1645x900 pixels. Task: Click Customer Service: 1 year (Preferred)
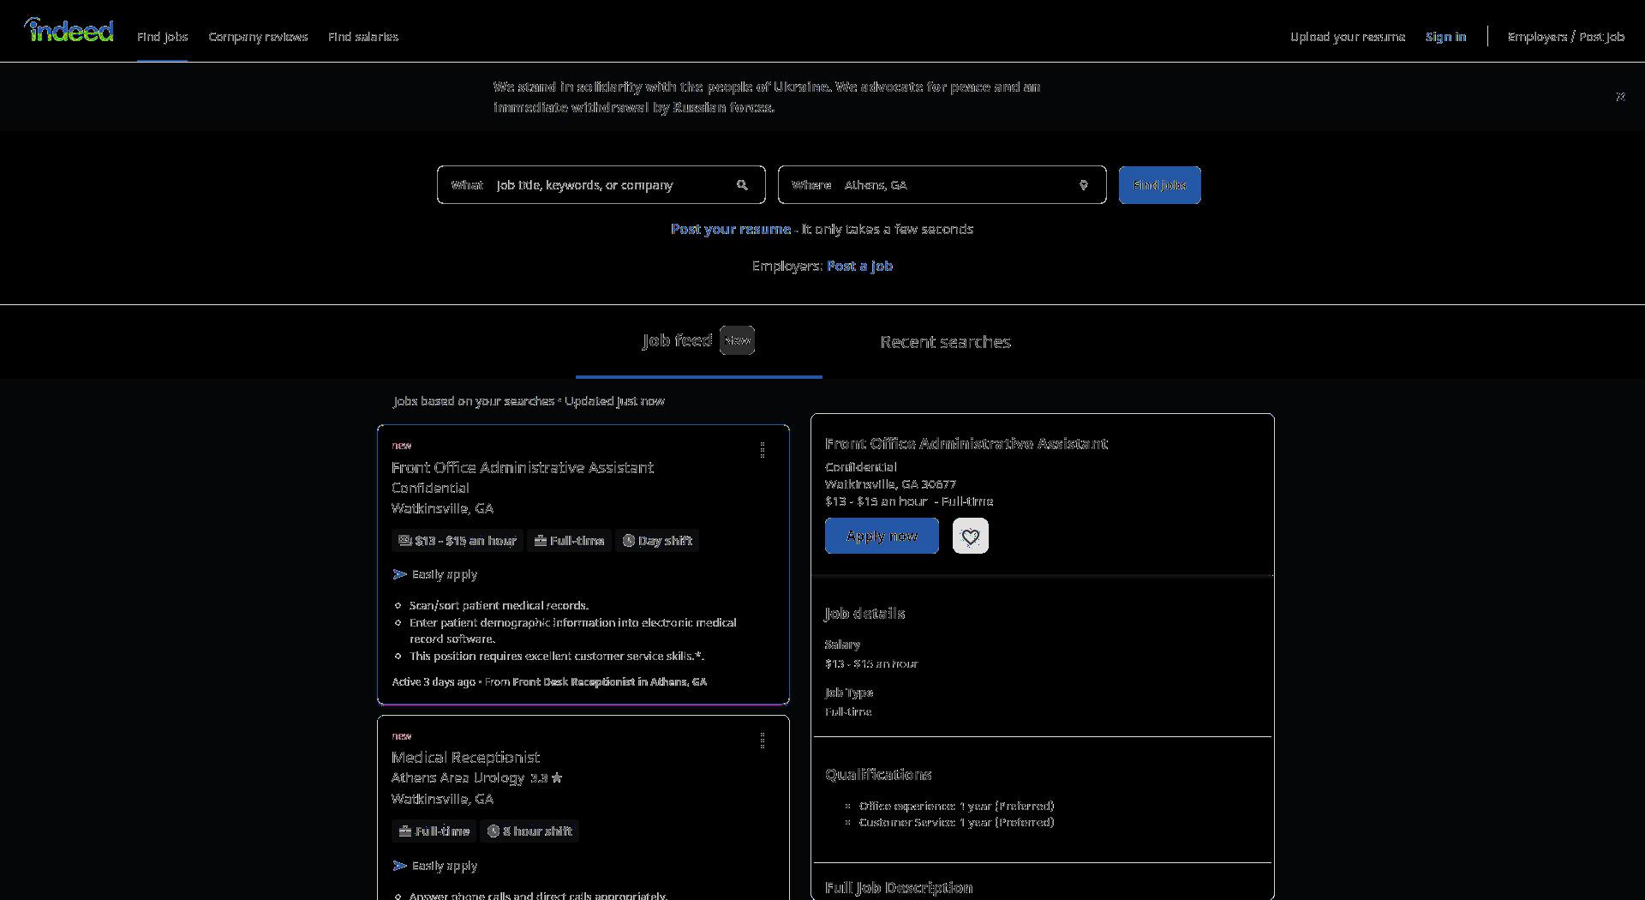[956, 823]
